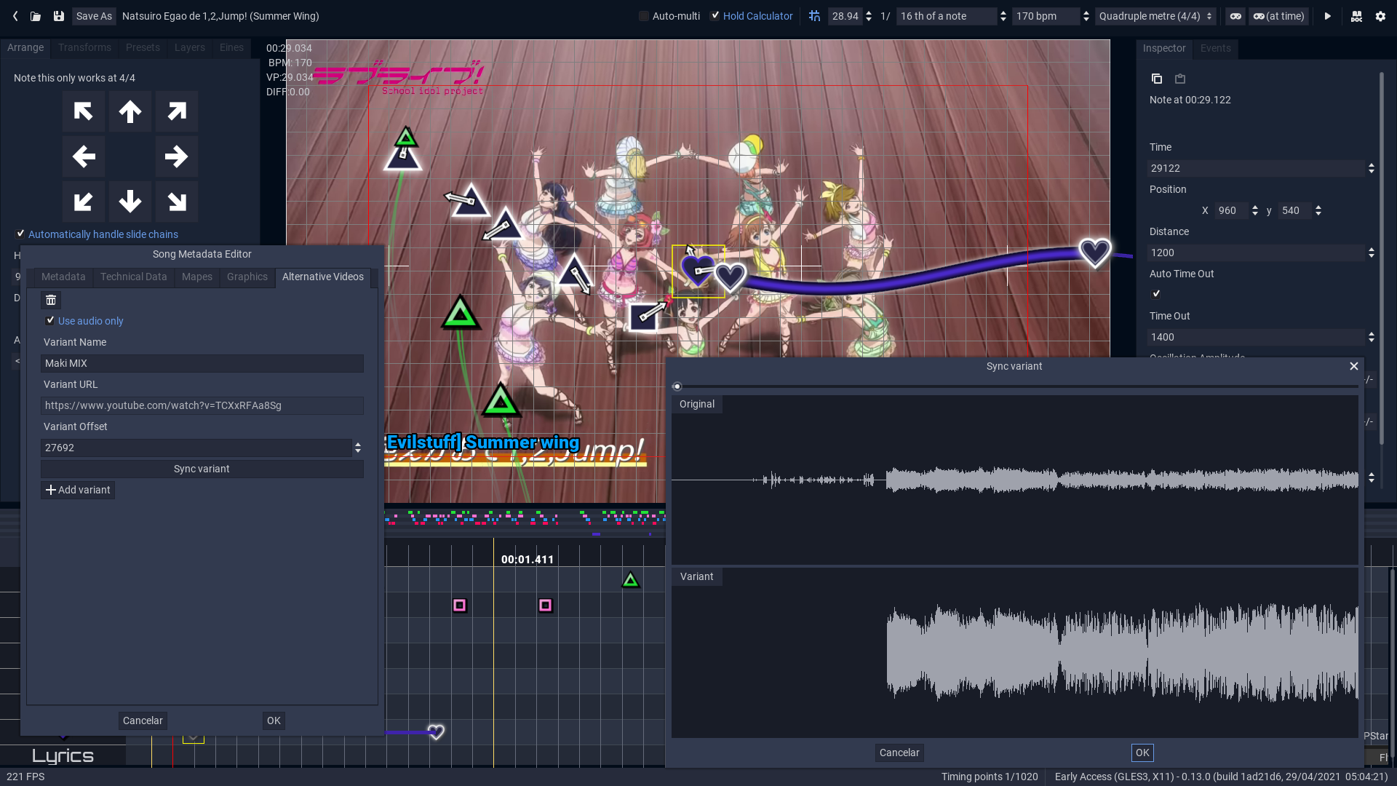Image resolution: width=1397 pixels, height=786 pixels.
Task: Cancel the Song Metadata Editor
Action: (x=143, y=720)
